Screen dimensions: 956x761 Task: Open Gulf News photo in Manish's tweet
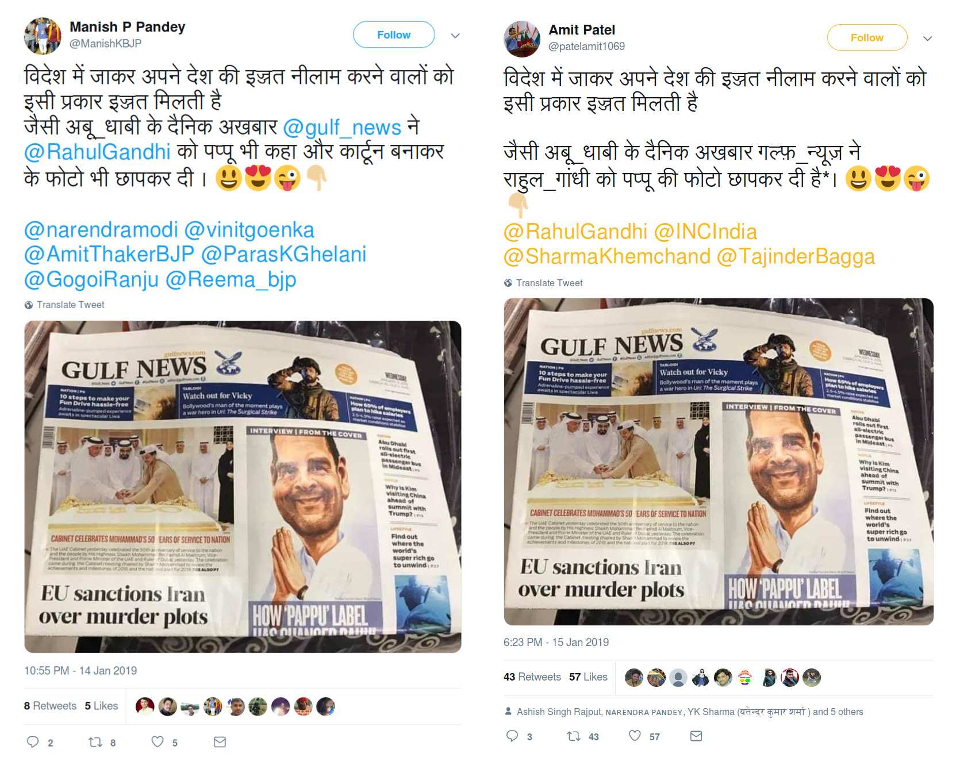243,486
